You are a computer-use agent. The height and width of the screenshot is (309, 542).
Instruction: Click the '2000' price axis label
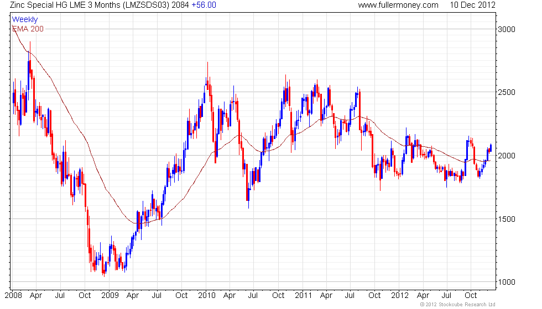(x=507, y=156)
